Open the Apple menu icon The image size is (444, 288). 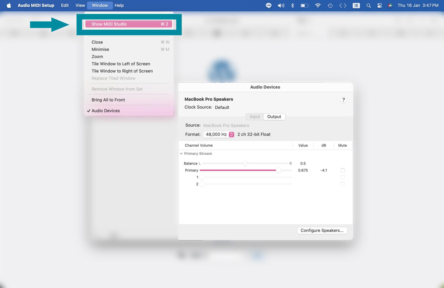(9, 6)
